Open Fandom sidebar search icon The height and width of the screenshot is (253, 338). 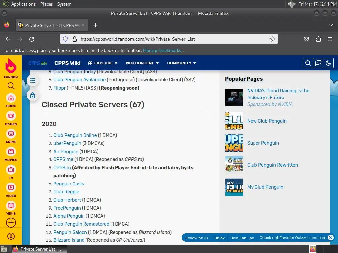coord(11,86)
